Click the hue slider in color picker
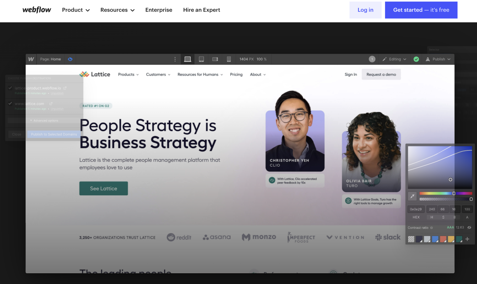 446,193
